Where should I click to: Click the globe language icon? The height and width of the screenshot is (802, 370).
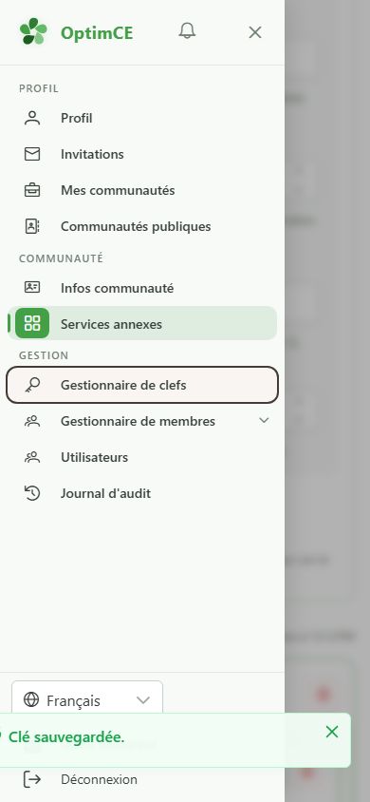[x=31, y=699]
